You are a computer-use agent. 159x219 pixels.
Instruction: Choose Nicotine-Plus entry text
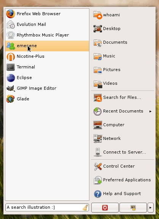(x=30, y=56)
